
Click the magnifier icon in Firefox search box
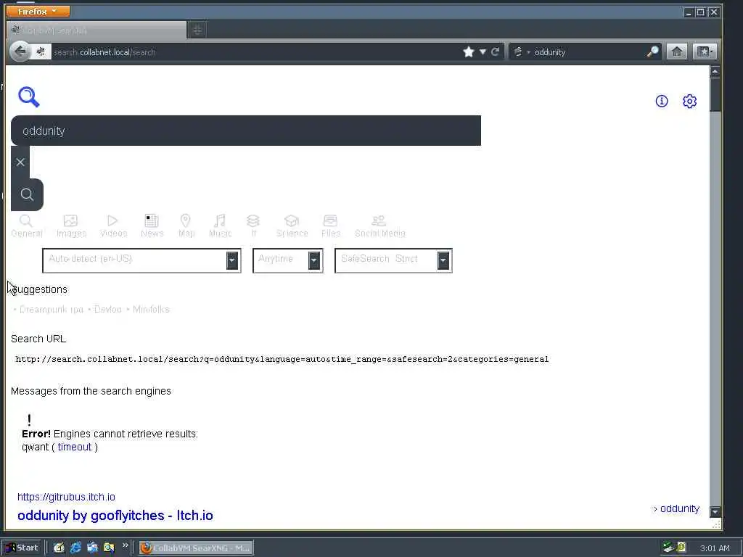pyautogui.click(x=652, y=51)
